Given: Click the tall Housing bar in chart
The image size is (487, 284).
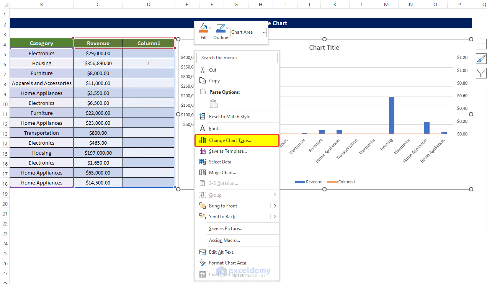Looking at the screenshot, I should (392, 115).
